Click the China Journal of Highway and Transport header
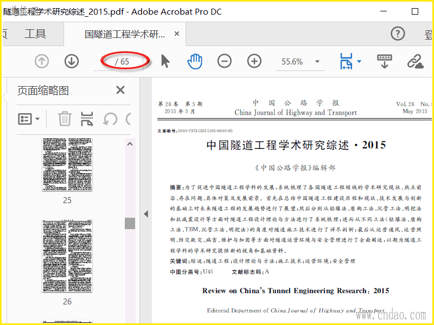This screenshot has width=434, height=325. (296, 113)
